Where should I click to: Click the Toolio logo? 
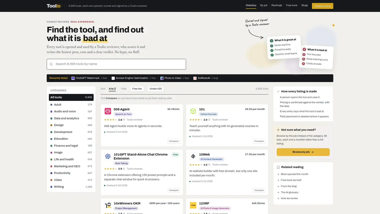(x=53, y=6)
